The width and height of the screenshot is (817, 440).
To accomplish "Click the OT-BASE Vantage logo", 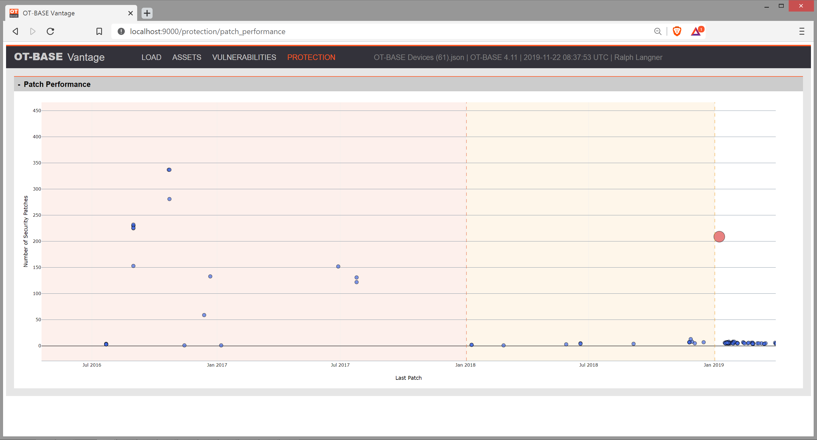I will pyautogui.click(x=59, y=57).
